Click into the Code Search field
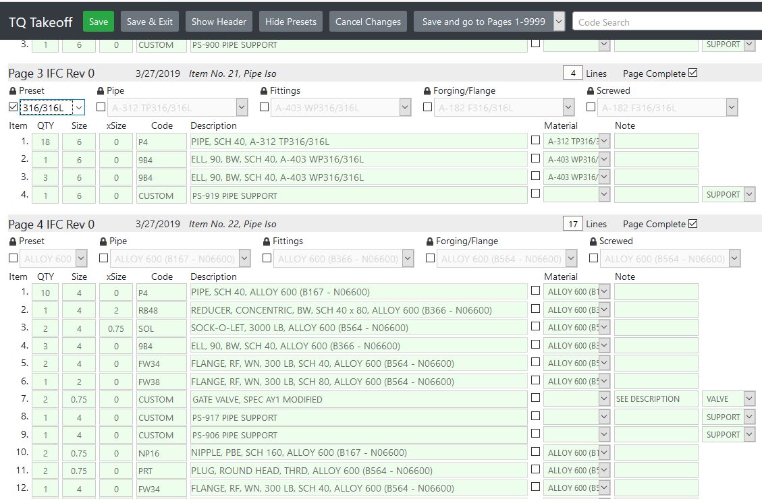 pyautogui.click(x=665, y=22)
